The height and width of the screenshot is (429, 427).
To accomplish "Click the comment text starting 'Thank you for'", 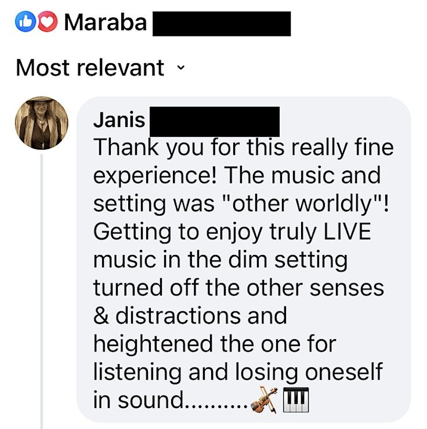I will 243,274.
